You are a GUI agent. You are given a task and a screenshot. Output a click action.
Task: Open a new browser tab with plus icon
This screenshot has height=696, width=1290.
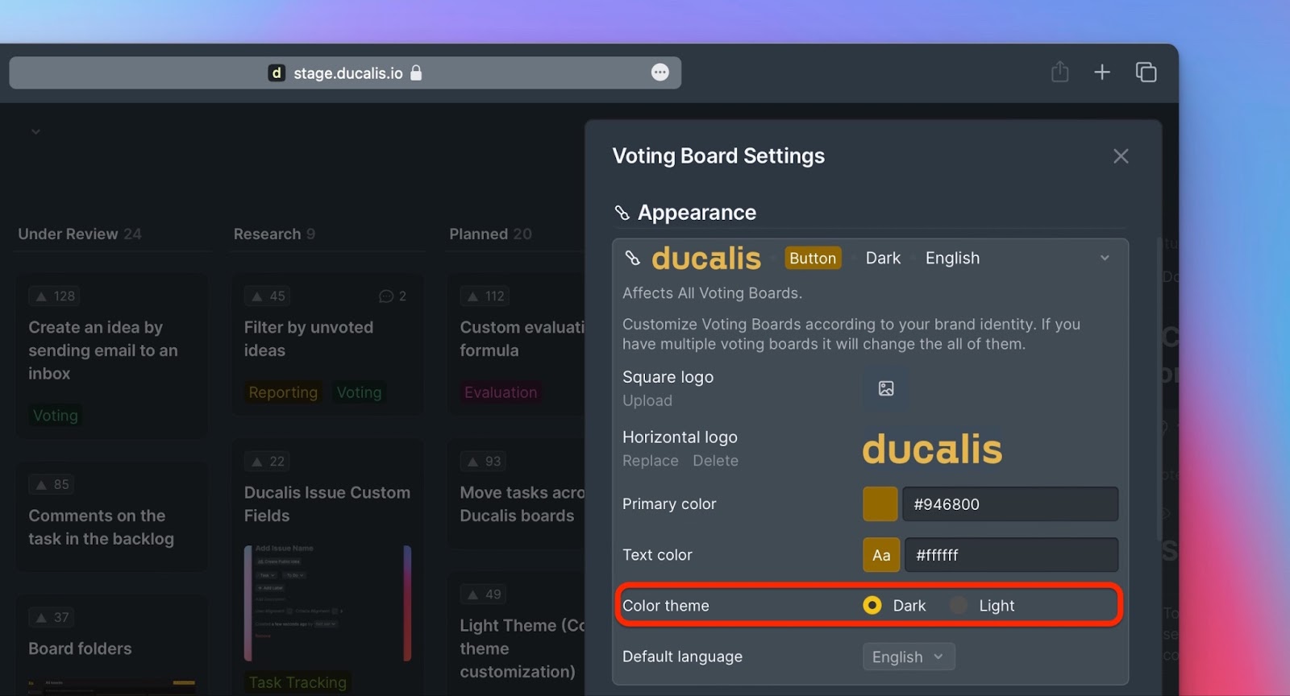click(x=1101, y=72)
